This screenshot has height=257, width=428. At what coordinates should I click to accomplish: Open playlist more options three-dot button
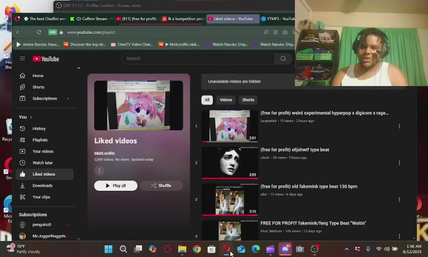99,171
